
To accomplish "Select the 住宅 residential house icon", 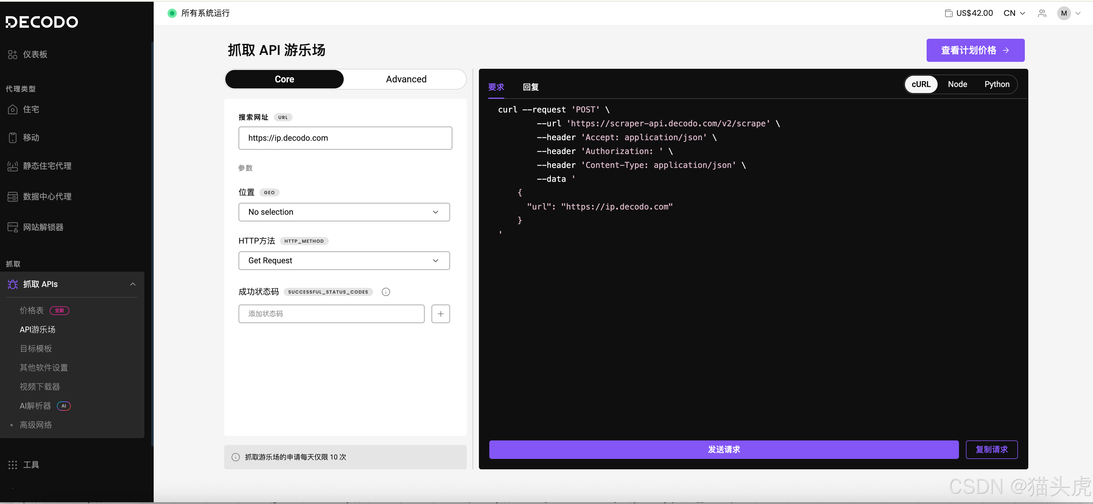I will point(12,109).
